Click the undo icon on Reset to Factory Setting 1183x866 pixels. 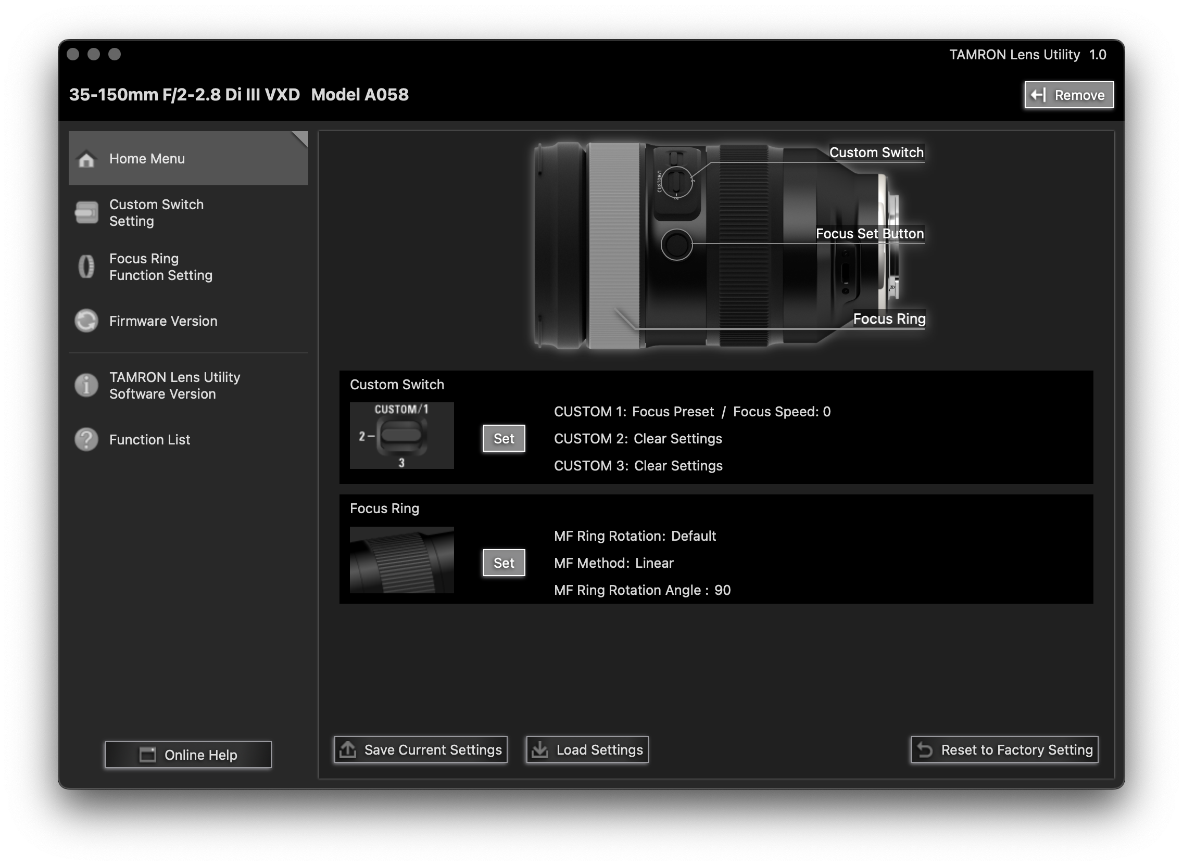tap(926, 750)
